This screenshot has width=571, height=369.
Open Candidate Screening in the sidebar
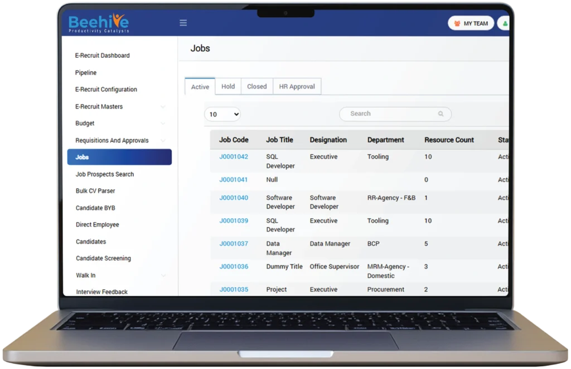pyautogui.click(x=103, y=258)
